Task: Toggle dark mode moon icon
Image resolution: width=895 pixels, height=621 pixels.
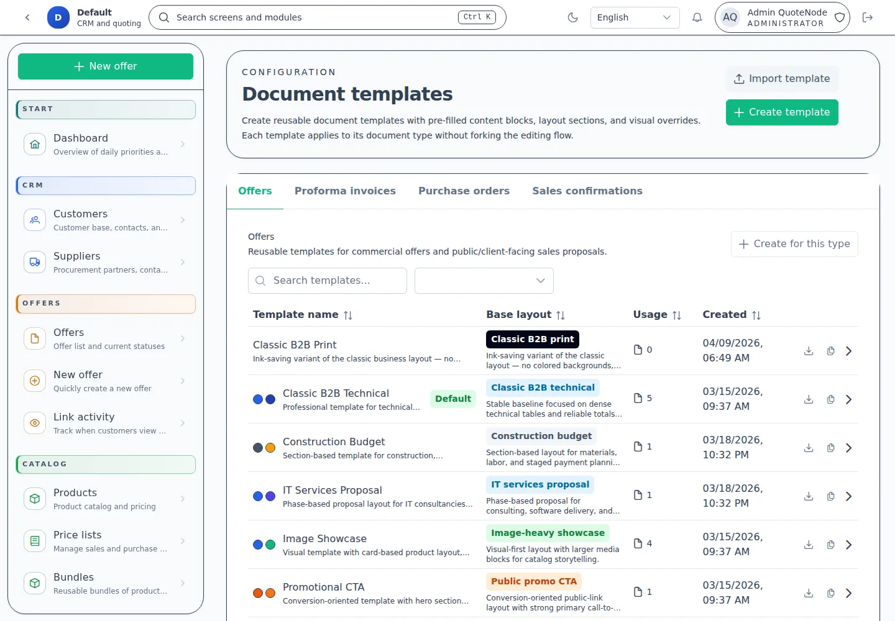Action: tap(572, 17)
